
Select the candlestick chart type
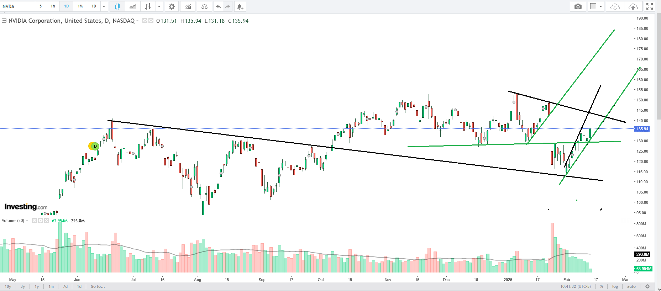(117, 6)
